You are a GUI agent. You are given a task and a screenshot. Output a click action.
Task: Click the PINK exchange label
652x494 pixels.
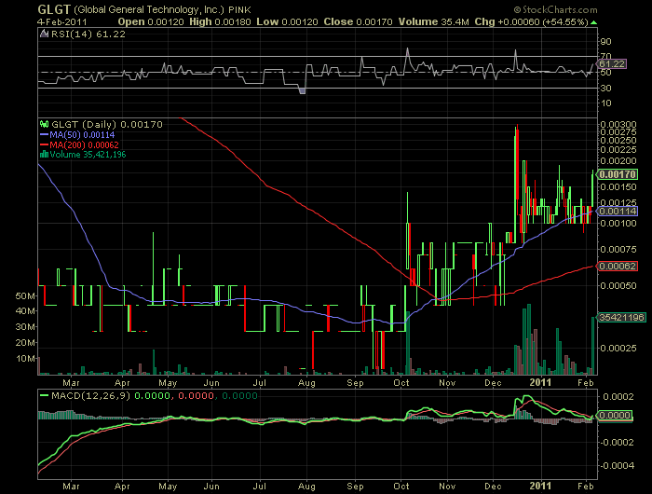(239, 10)
